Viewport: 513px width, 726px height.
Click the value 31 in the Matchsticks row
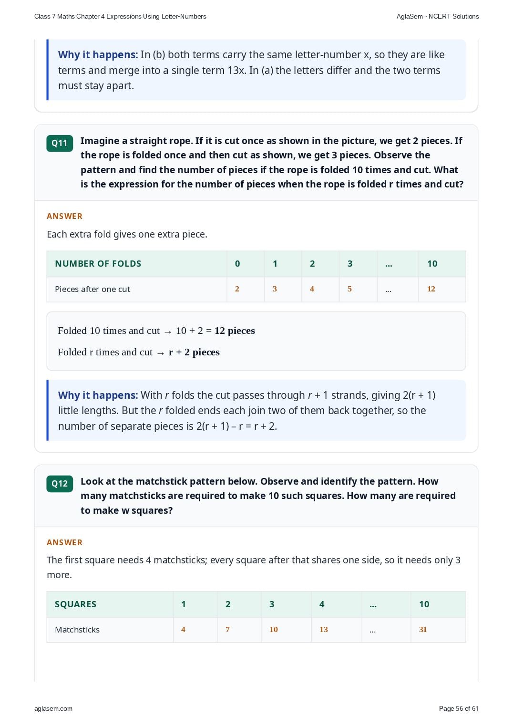(x=423, y=630)
